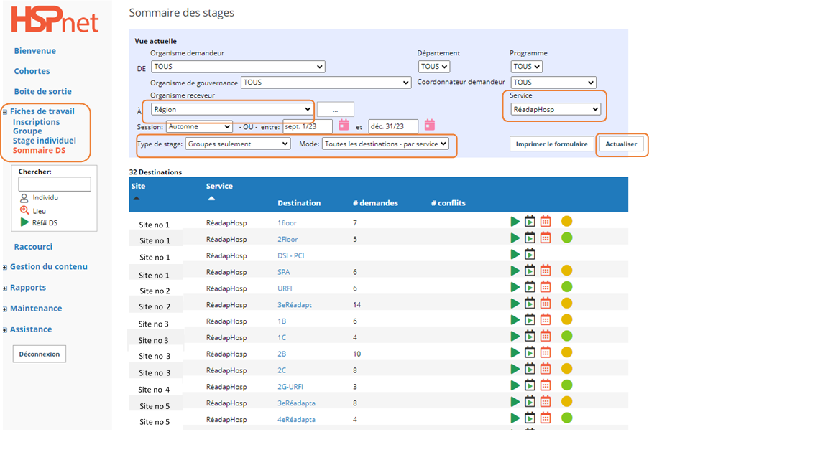Open the 3eRéadapt destination link
Screen dimensions: 828x465
pyautogui.click(x=295, y=305)
